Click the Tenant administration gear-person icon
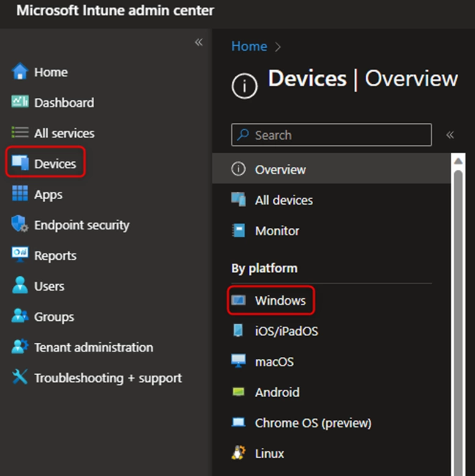 [x=20, y=346]
